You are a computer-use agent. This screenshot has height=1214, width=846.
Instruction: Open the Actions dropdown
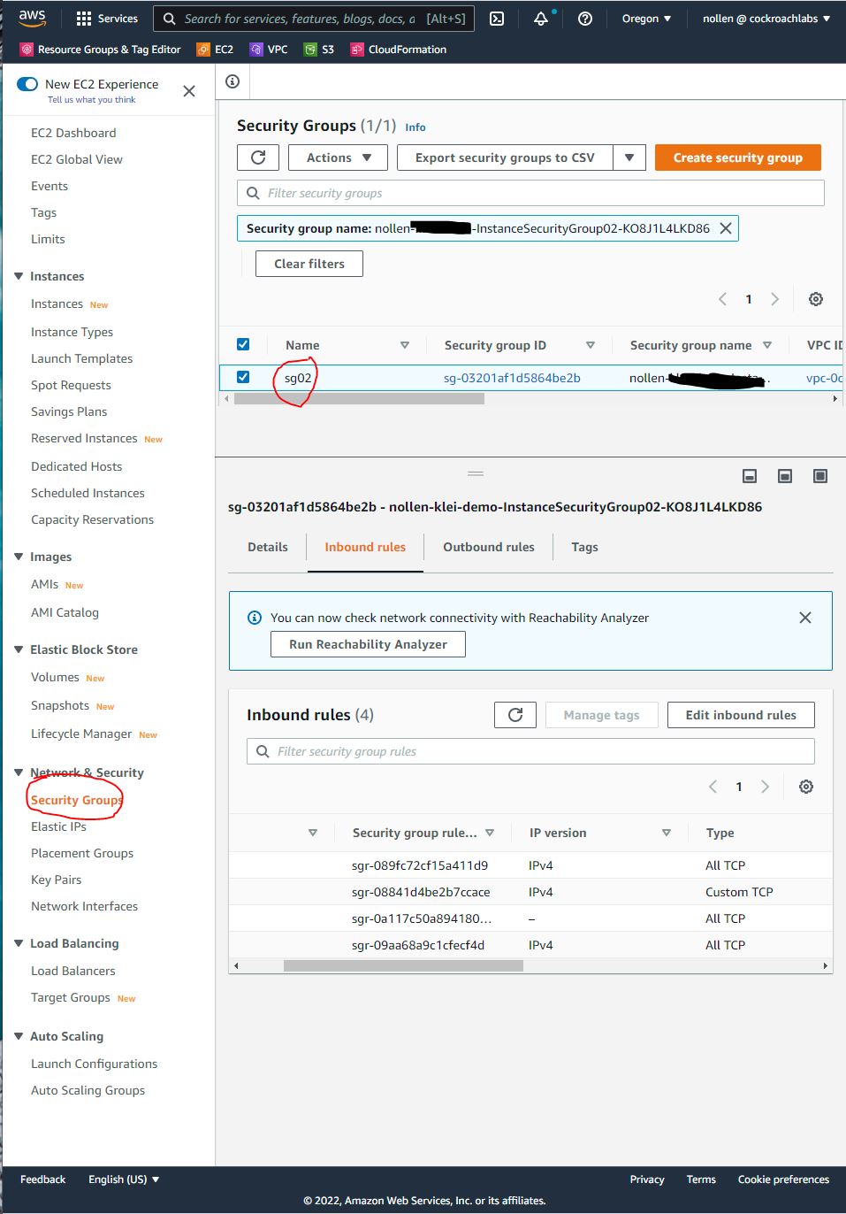click(338, 158)
